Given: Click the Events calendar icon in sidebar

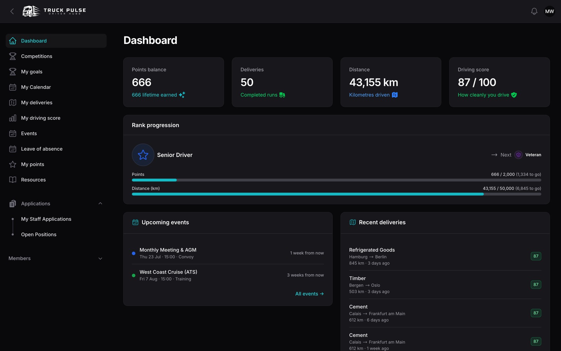Looking at the screenshot, I should tap(13, 133).
